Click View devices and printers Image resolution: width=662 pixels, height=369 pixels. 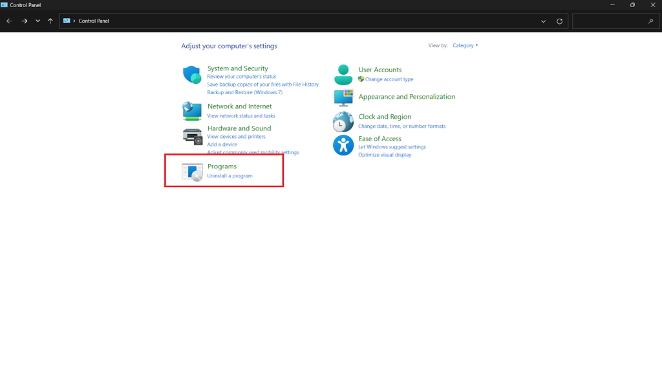236,137
